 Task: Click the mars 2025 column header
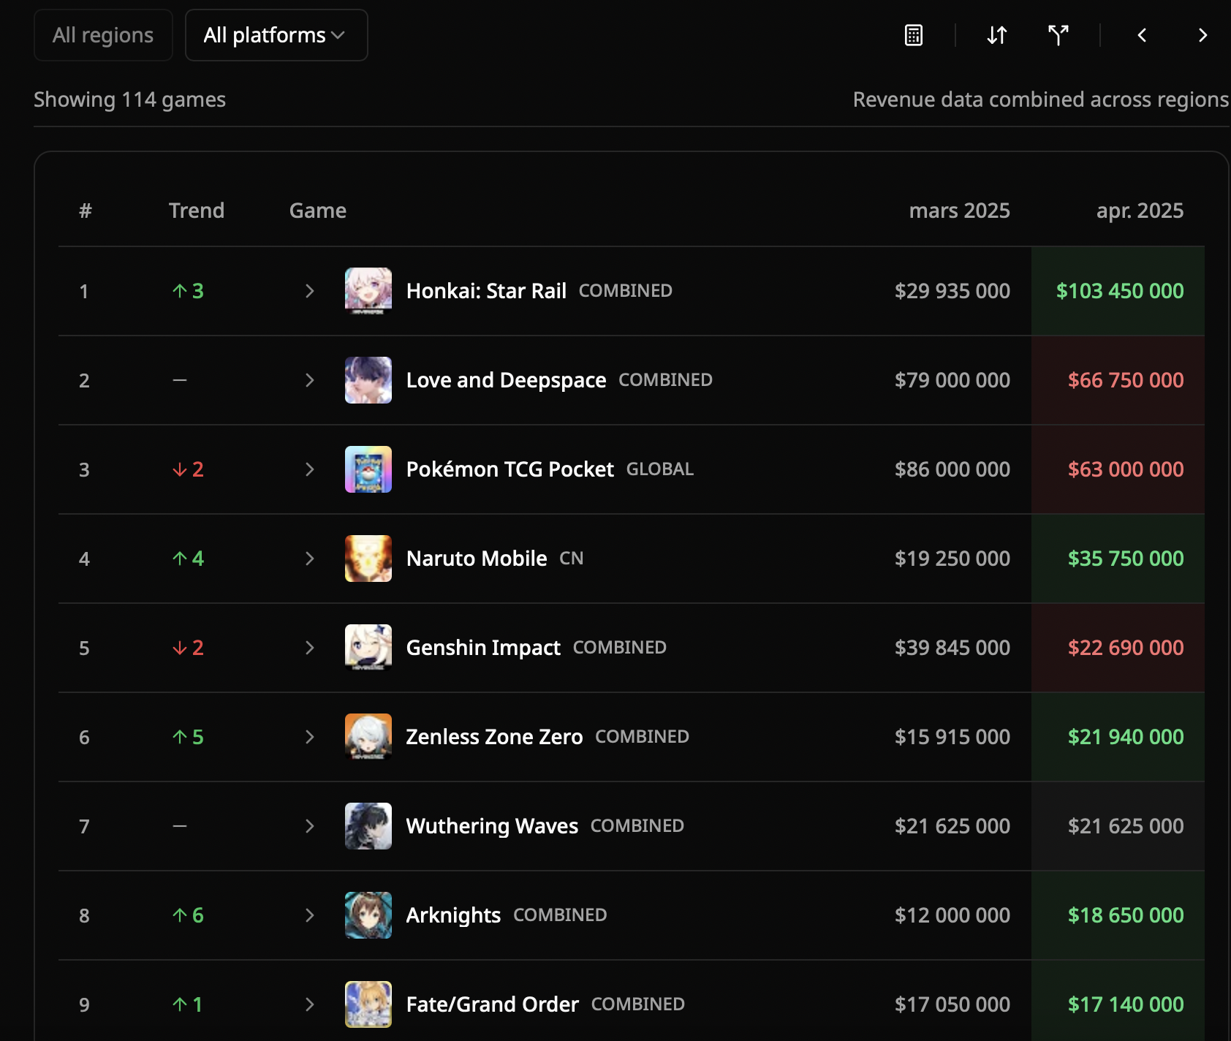[x=959, y=211]
